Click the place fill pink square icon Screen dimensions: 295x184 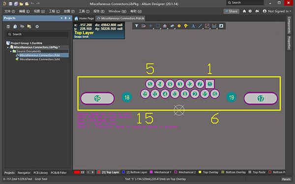click(x=207, y=26)
